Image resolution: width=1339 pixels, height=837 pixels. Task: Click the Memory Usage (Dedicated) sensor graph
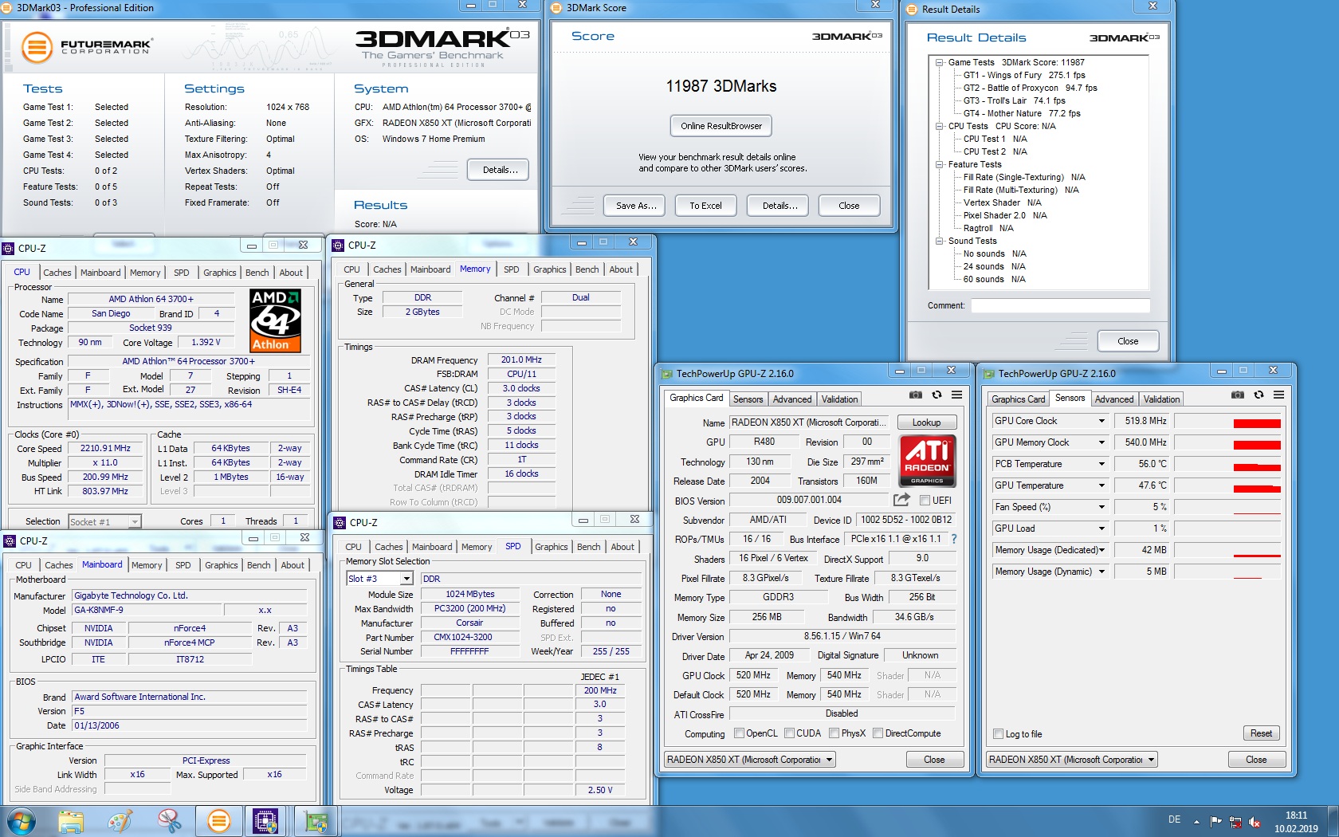1227,550
